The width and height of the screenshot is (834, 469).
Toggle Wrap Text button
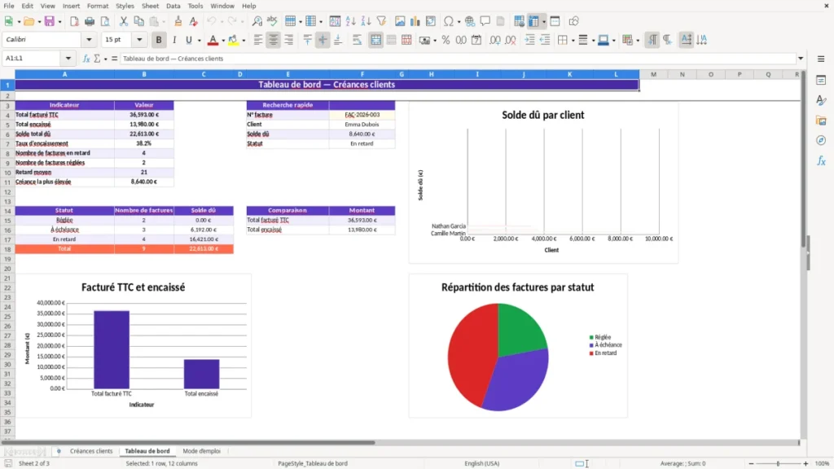point(357,40)
